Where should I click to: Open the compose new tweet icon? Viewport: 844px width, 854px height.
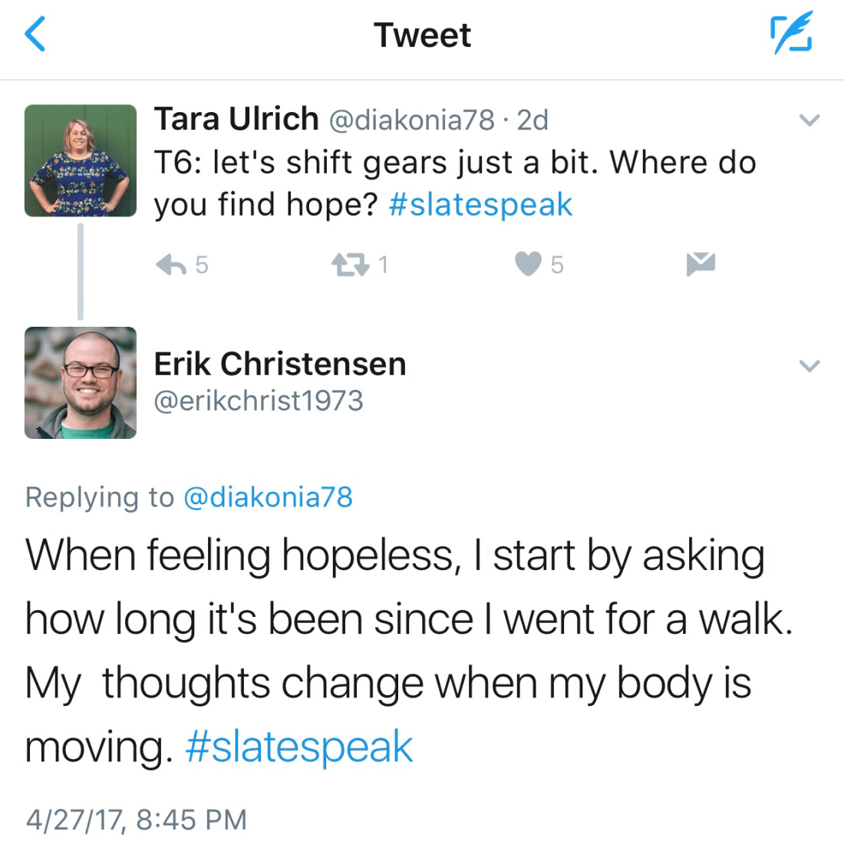[791, 35]
